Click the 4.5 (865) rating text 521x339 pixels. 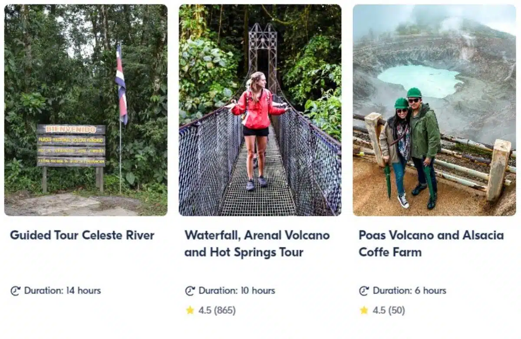click(217, 310)
